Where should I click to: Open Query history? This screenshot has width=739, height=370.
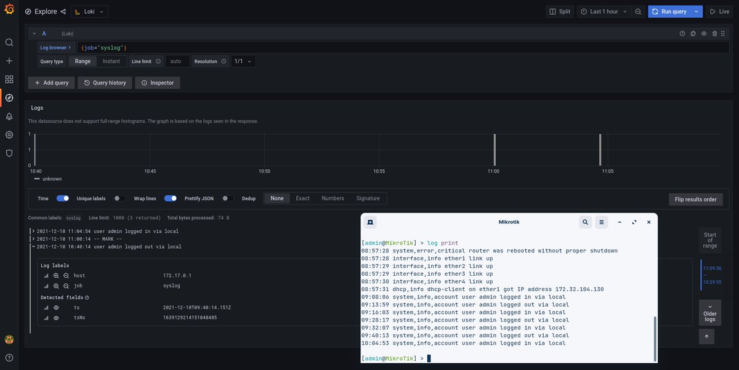[x=105, y=82]
